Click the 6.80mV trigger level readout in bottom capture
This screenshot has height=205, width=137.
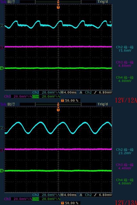(106, 195)
